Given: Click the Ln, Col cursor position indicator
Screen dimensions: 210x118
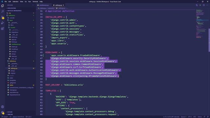Looking at the screenshot, I should click(x=171, y=117).
